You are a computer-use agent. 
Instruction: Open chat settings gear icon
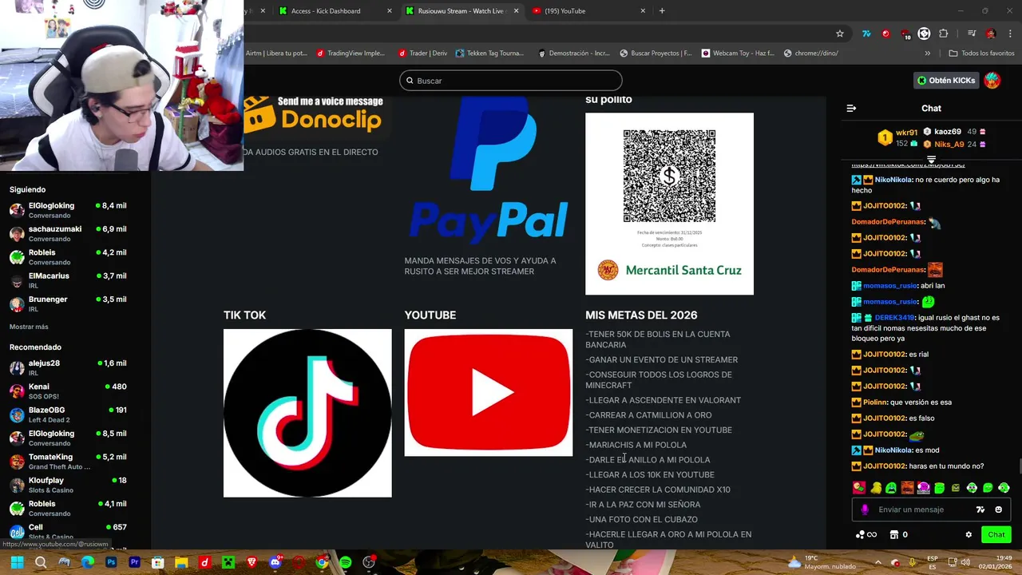pyautogui.click(x=969, y=535)
